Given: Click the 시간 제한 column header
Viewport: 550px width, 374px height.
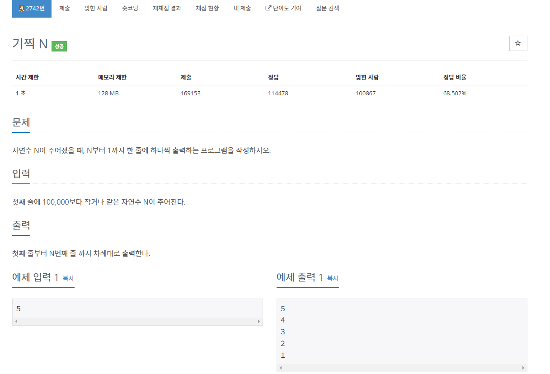Looking at the screenshot, I should coord(27,77).
